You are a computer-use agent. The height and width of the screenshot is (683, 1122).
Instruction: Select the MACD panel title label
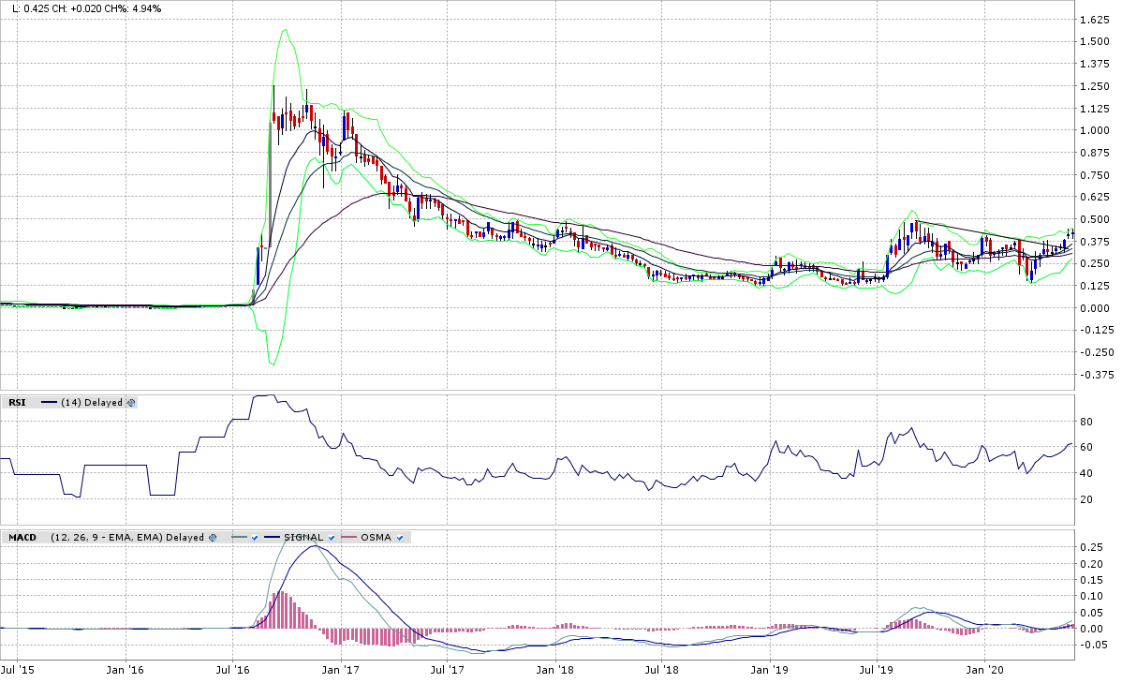pos(22,538)
